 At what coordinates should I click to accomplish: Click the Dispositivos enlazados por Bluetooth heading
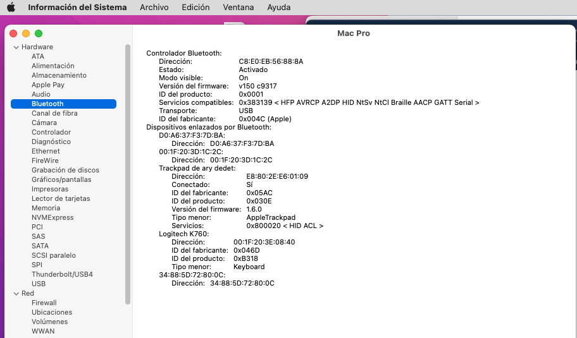pyautogui.click(x=209, y=127)
